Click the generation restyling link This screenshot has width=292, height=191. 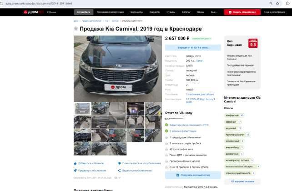click(200, 95)
